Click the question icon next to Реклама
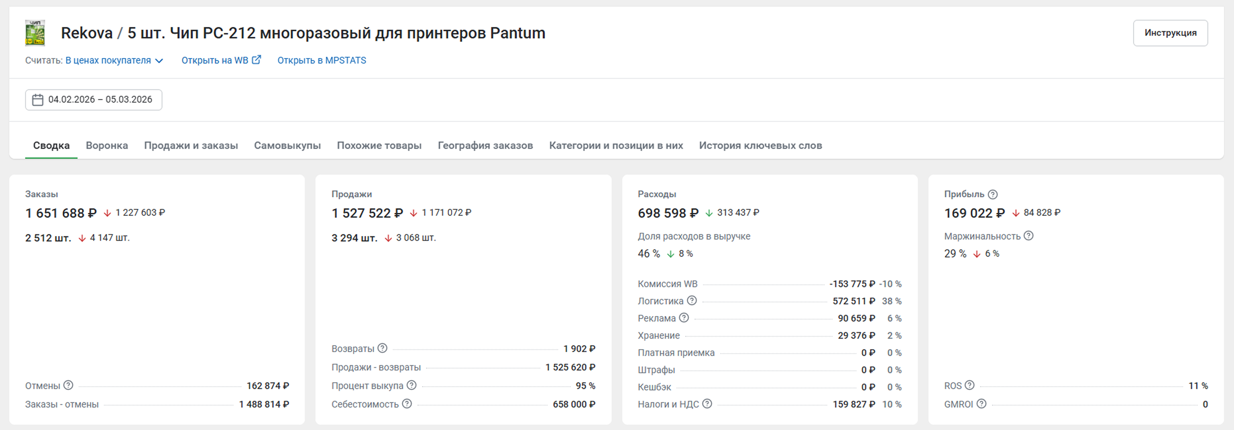Viewport: 1234px width, 430px height. (x=684, y=318)
